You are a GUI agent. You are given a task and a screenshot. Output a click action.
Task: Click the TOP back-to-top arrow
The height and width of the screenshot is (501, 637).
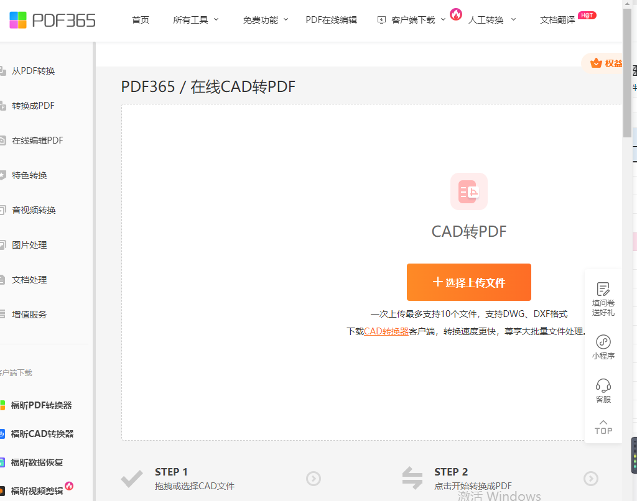[603, 427]
